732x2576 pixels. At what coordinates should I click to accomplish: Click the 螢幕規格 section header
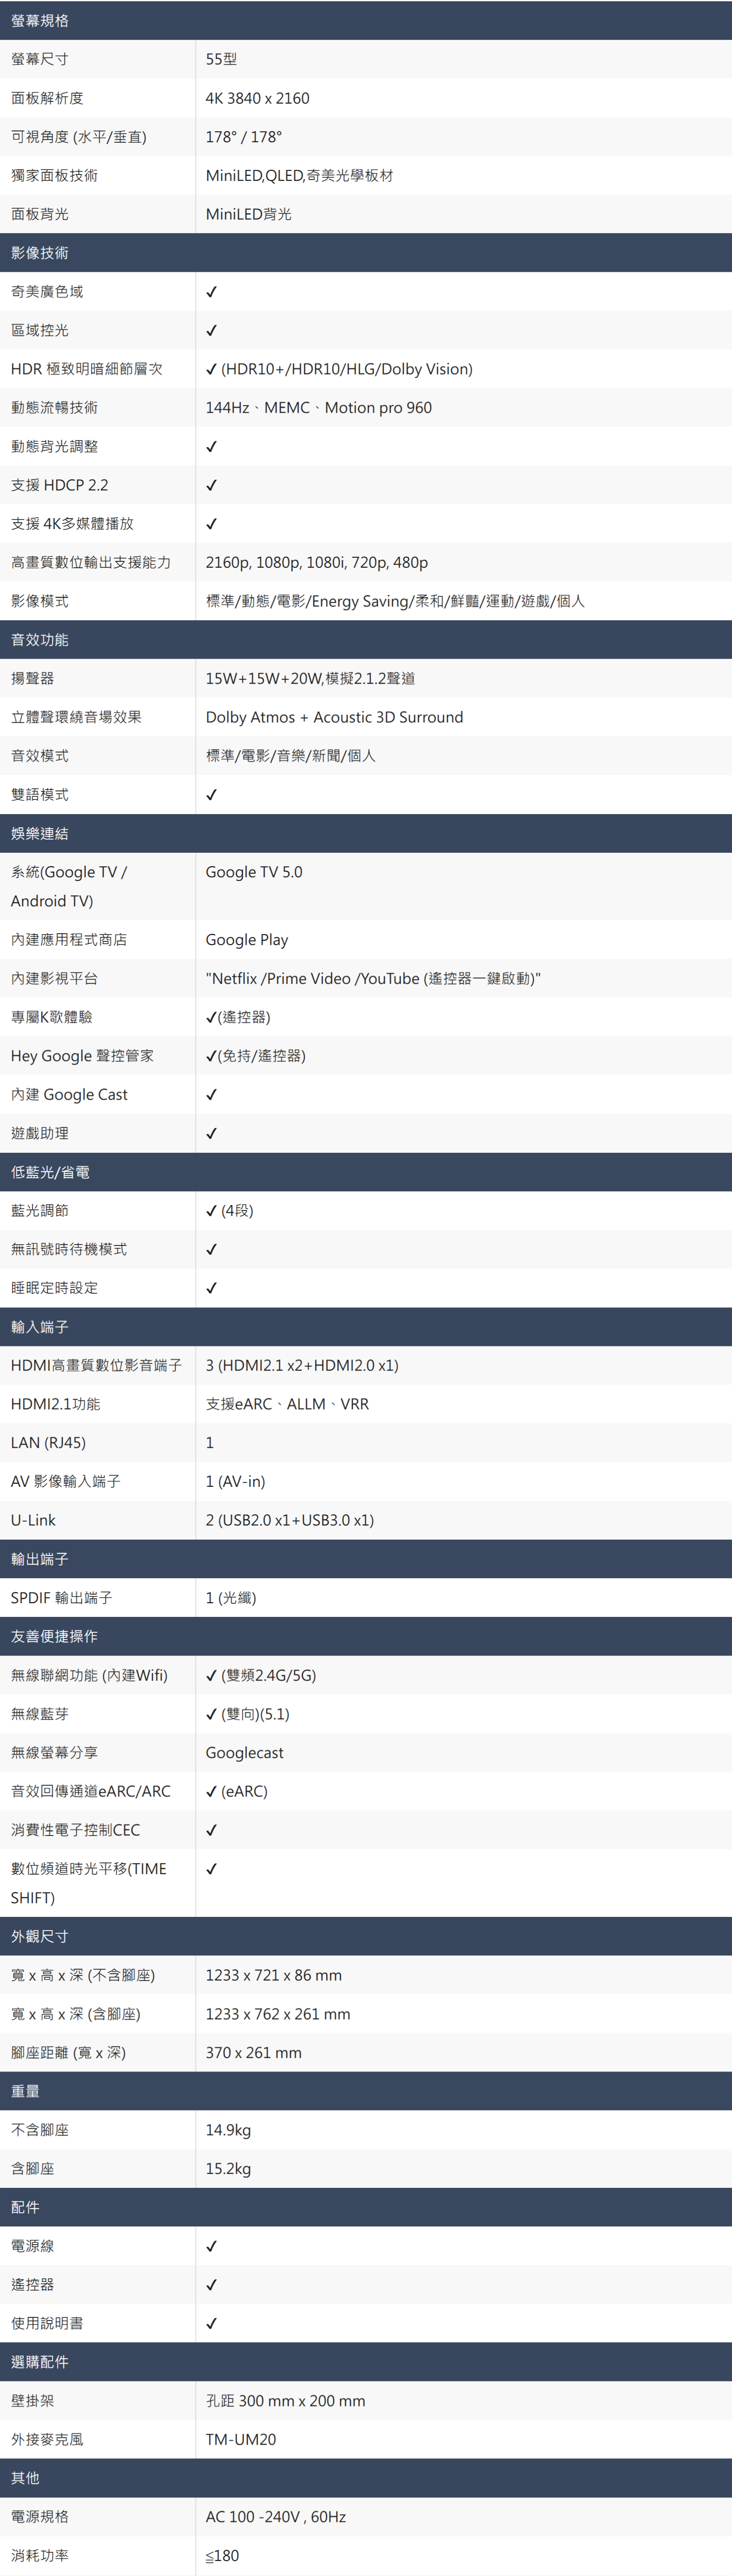point(40,20)
